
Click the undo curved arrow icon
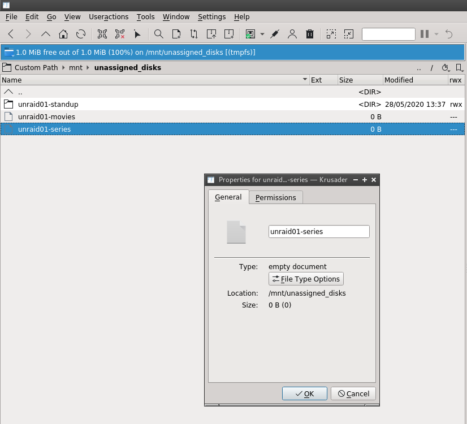click(x=449, y=34)
